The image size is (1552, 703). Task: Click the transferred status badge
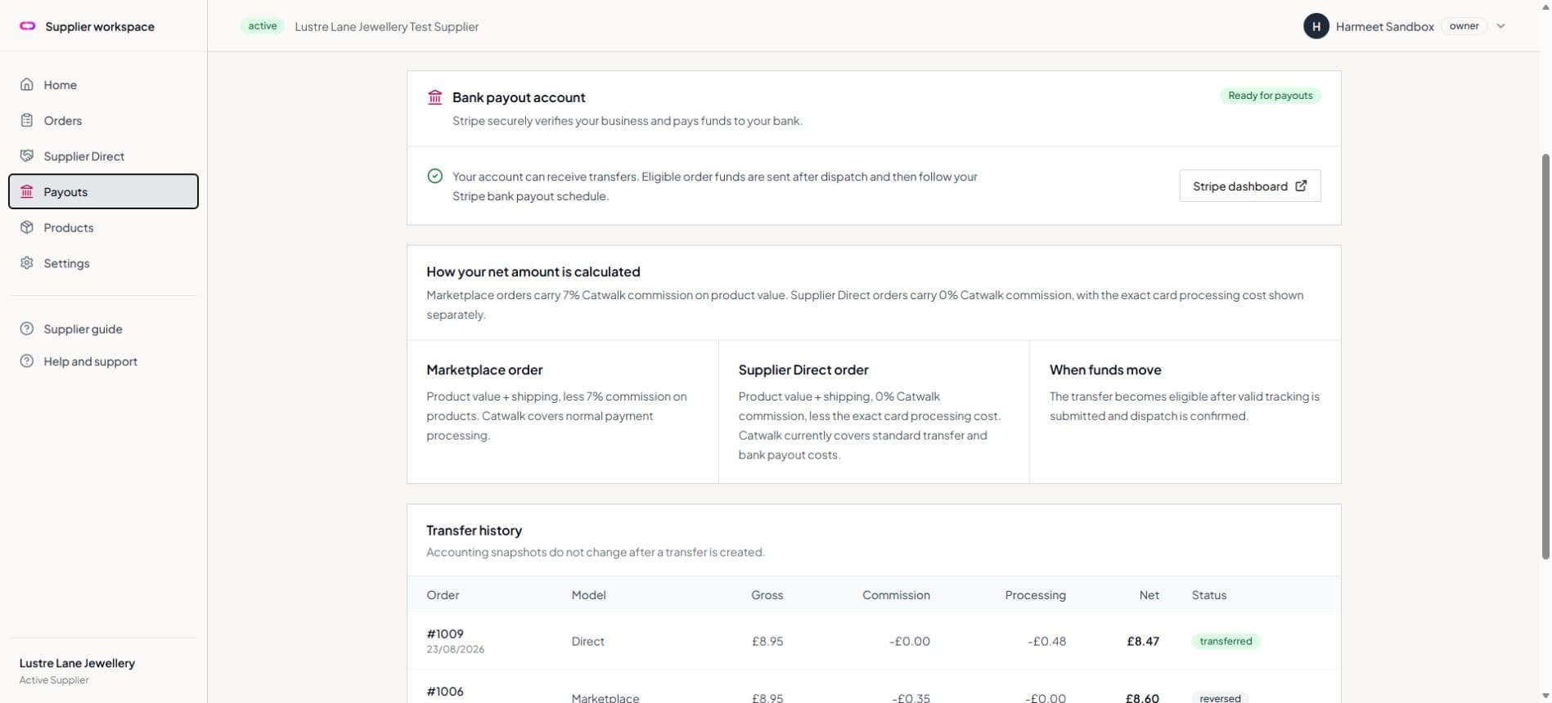[x=1226, y=641]
